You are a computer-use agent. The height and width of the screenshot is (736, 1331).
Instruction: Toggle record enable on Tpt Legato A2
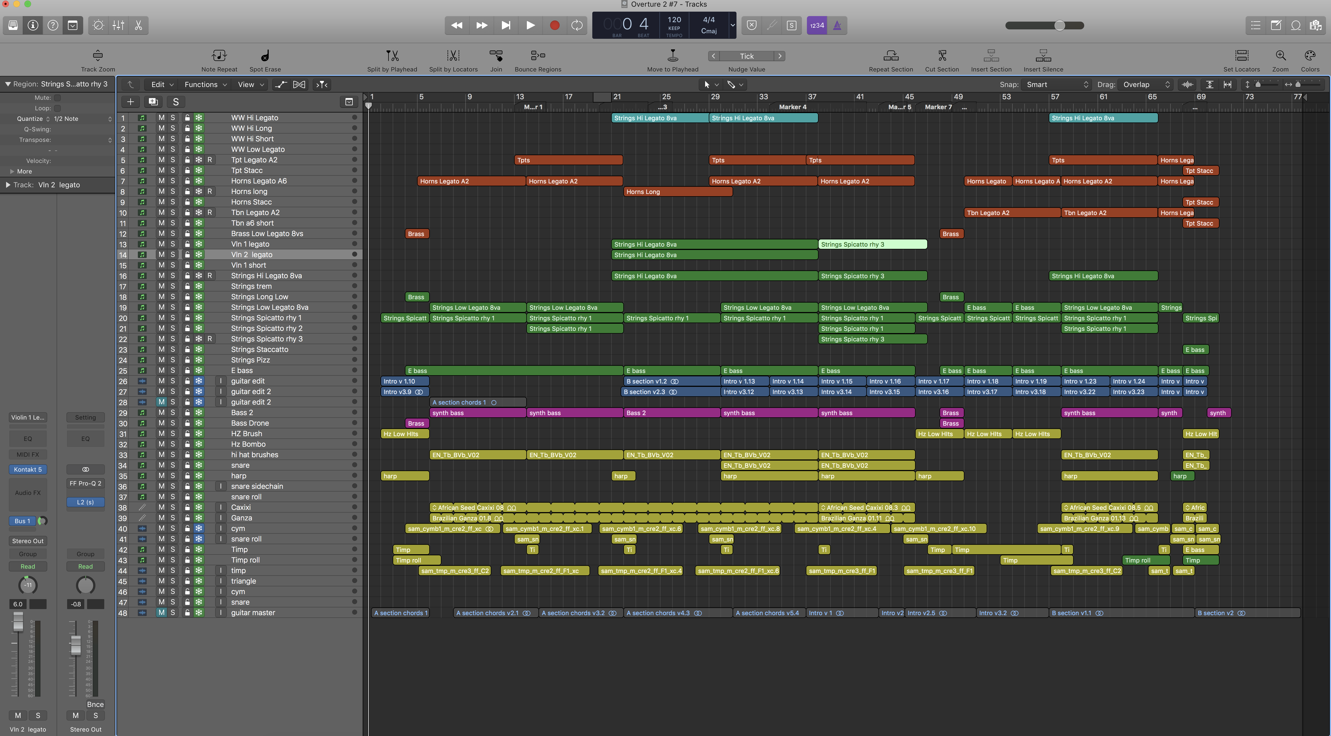(210, 160)
